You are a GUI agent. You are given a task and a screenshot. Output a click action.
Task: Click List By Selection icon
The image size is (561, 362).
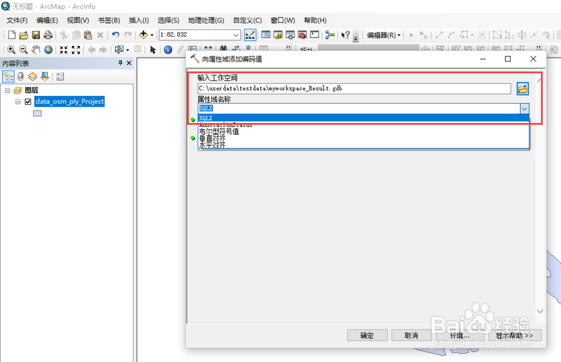(45, 76)
